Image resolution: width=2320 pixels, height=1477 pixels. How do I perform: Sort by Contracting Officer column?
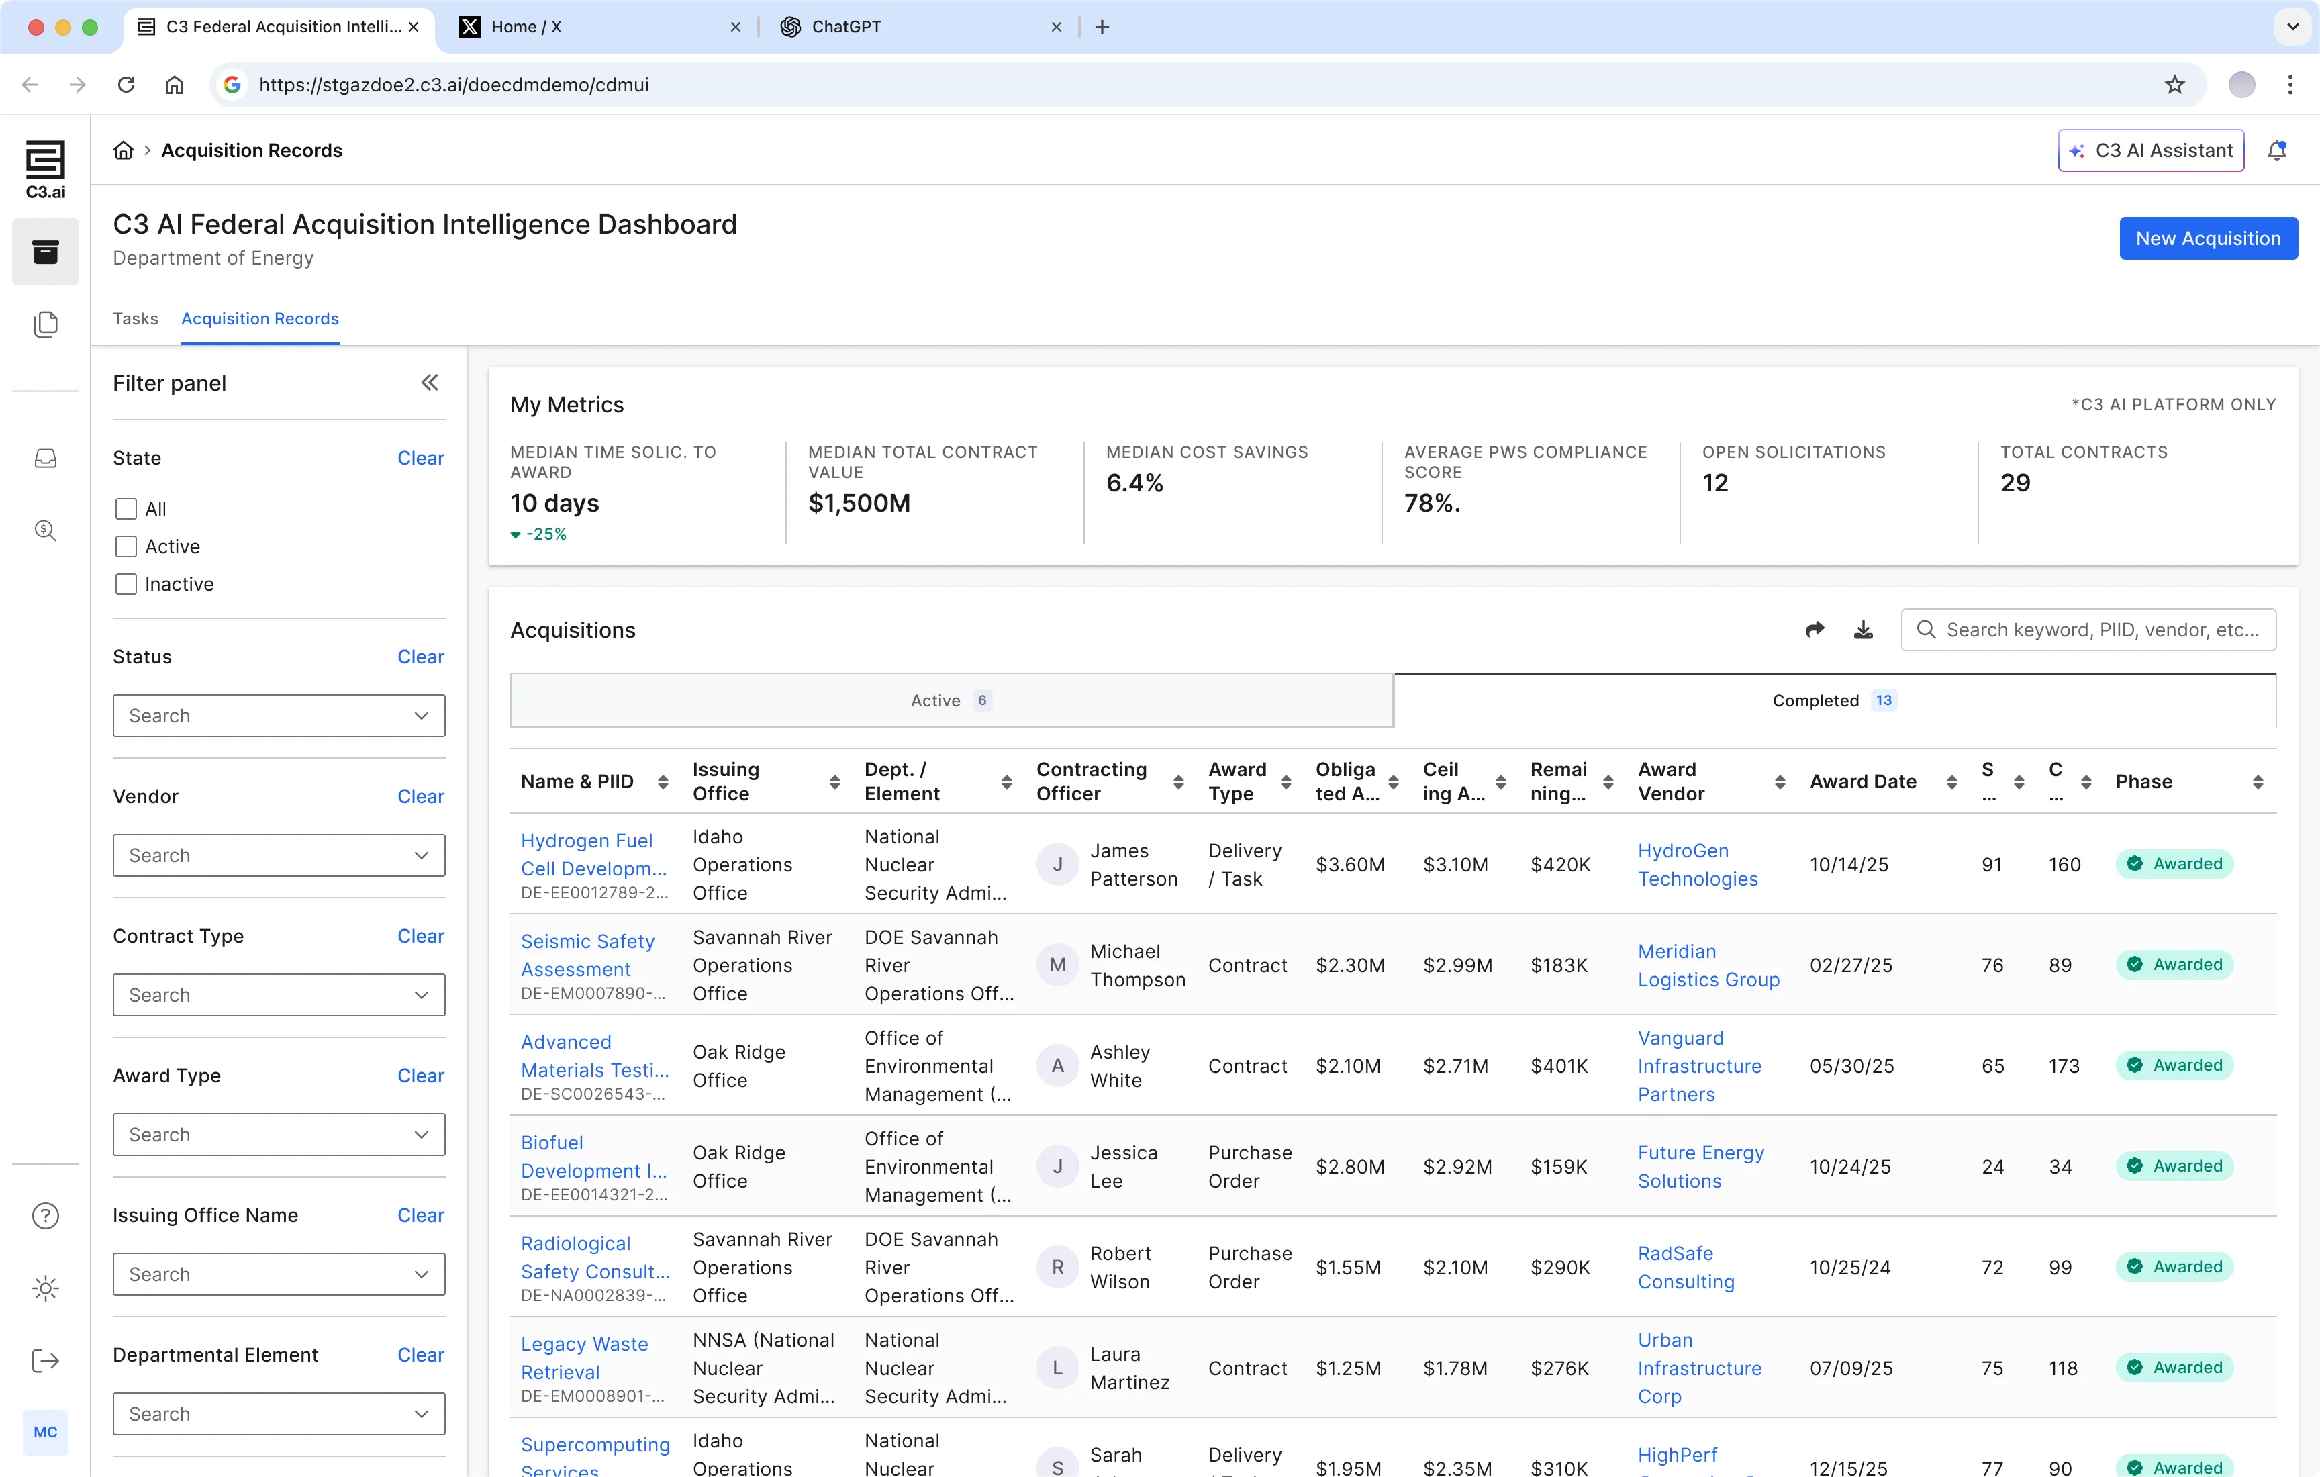pyautogui.click(x=1178, y=781)
